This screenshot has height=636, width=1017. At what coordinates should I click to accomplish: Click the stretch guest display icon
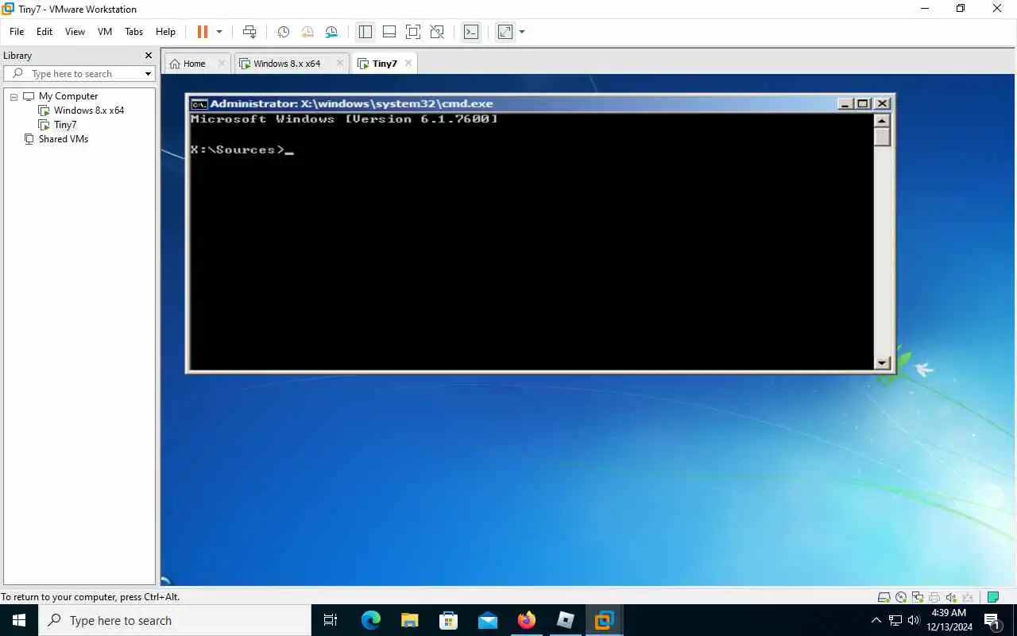[505, 32]
